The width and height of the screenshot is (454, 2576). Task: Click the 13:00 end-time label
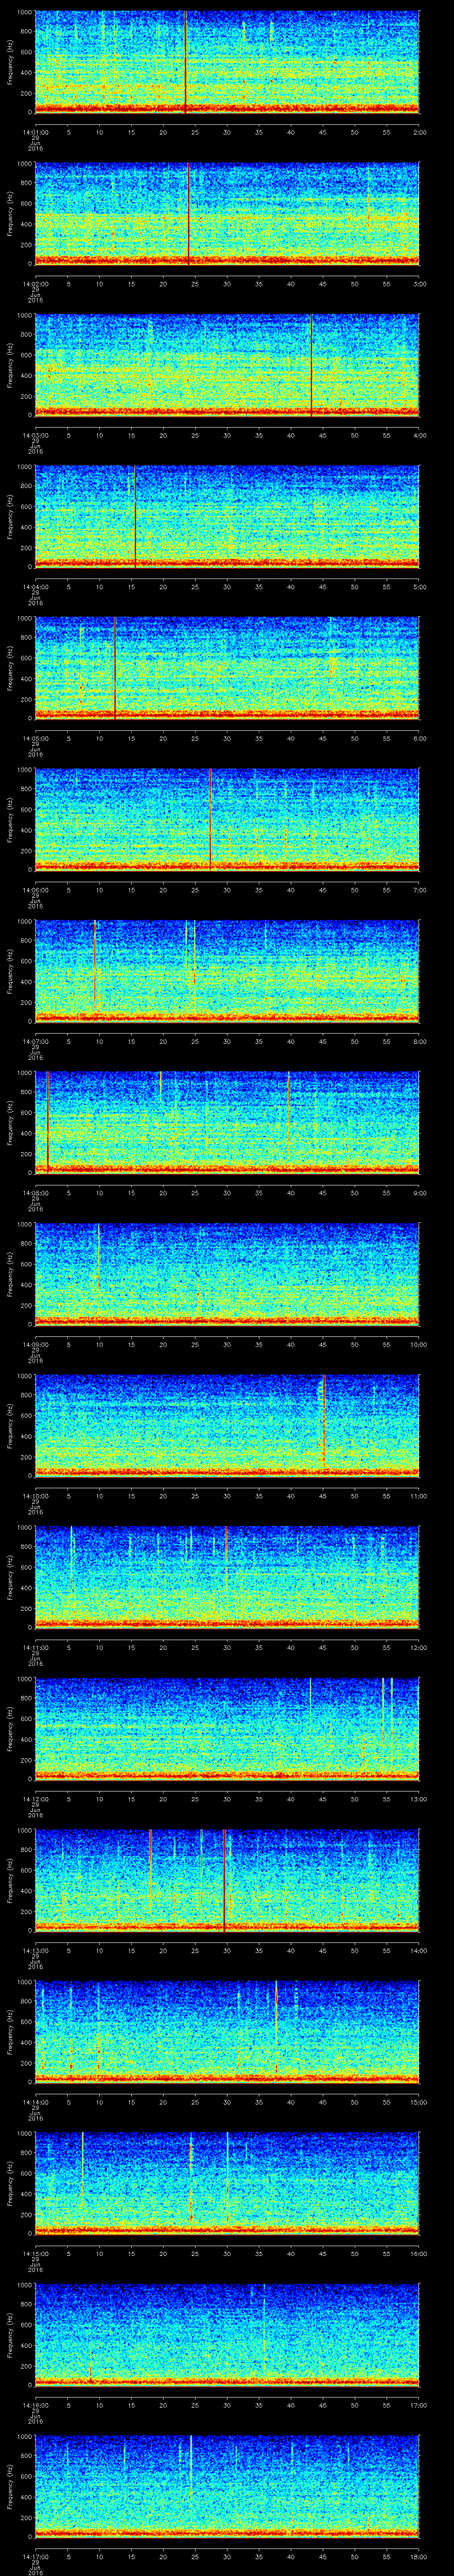(418, 1799)
